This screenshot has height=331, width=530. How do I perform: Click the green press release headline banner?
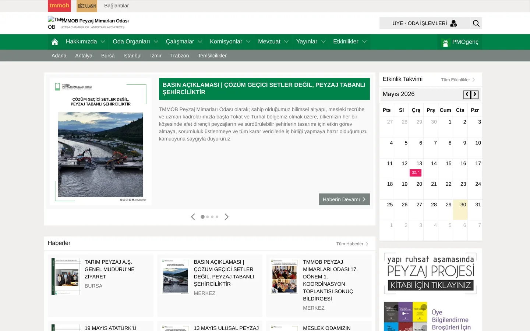(x=264, y=89)
